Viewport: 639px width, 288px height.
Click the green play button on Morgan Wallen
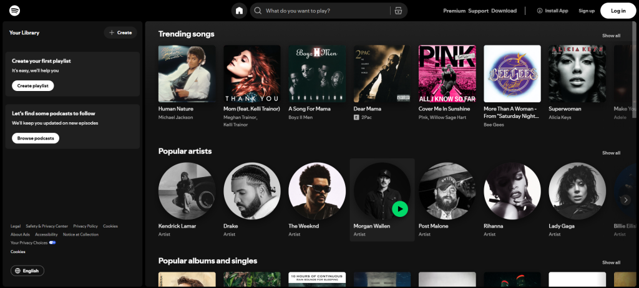coord(400,209)
